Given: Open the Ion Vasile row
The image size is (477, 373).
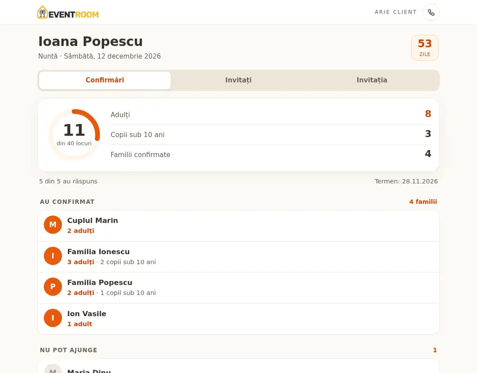Looking at the screenshot, I should coord(238,319).
